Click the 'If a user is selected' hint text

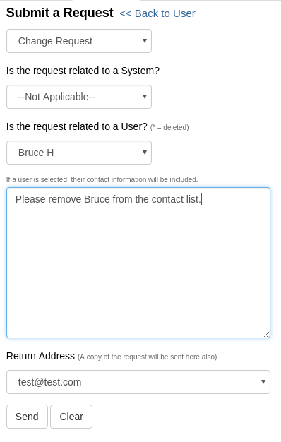click(102, 179)
